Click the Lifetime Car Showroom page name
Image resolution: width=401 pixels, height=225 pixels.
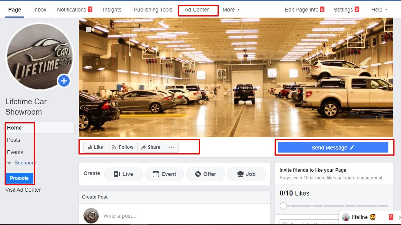(x=26, y=107)
